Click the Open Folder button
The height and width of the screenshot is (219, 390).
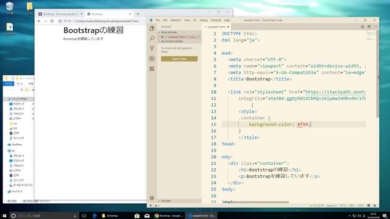[179, 59]
